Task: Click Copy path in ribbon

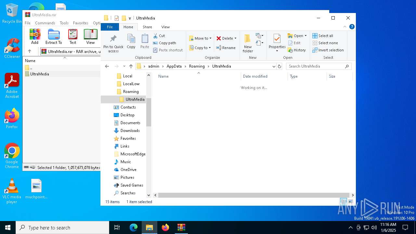Action: click(x=164, y=43)
